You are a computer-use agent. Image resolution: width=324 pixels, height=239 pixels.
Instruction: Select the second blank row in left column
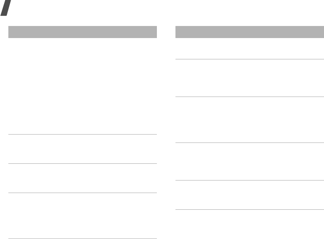(83, 149)
